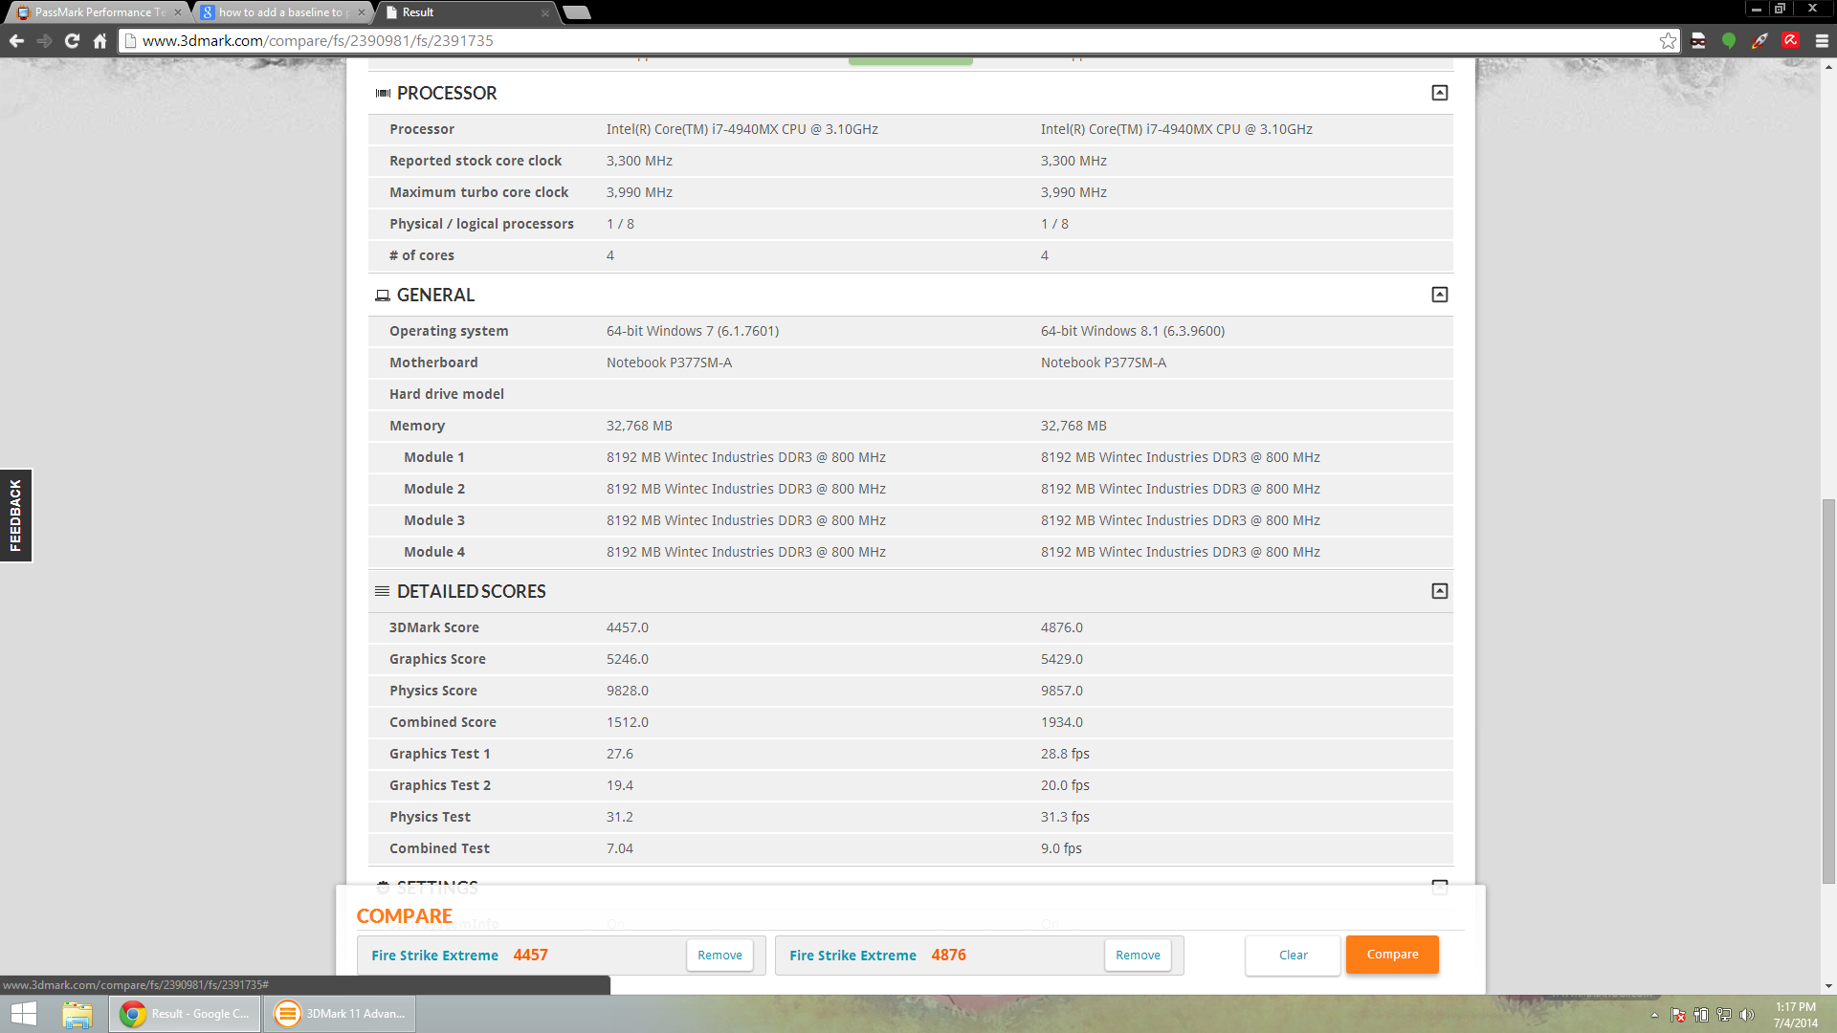Click the Physics Test value 31.3 fps
1837x1033 pixels.
coord(1065,817)
